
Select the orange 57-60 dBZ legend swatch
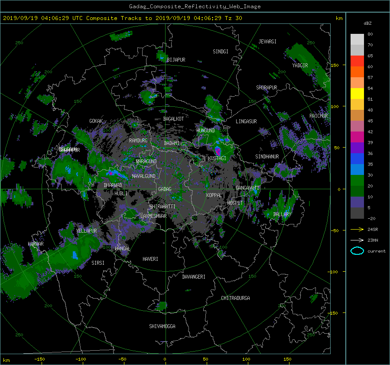[357, 72]
